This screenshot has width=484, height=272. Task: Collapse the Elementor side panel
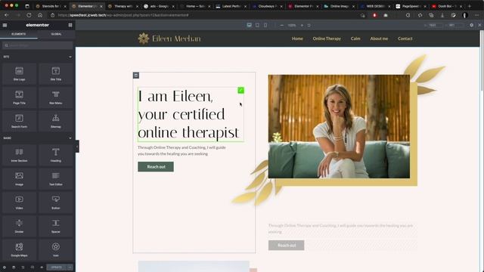point(77,147)
